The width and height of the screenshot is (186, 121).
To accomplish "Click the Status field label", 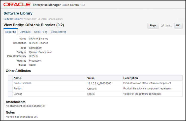I will (23, 65).
